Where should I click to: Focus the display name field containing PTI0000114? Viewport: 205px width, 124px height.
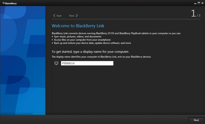click(x=87, y=63)
